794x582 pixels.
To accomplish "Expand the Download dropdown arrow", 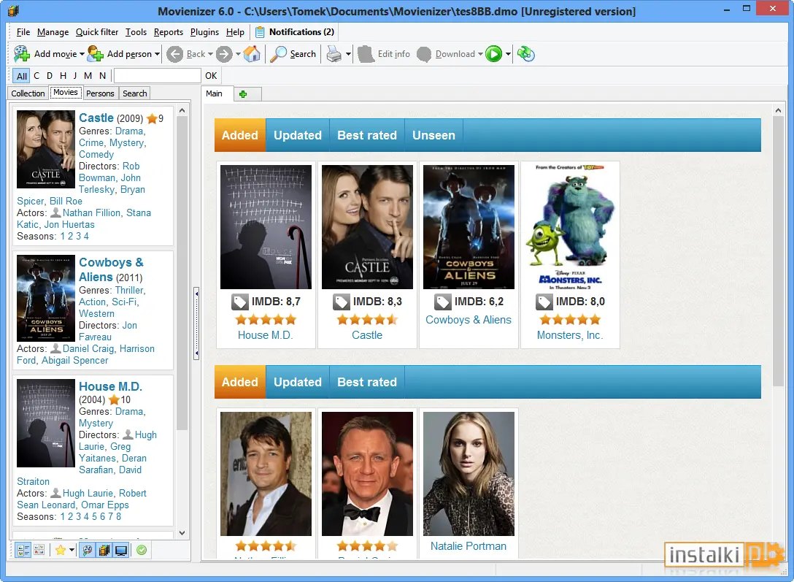I will pos(480,54).
